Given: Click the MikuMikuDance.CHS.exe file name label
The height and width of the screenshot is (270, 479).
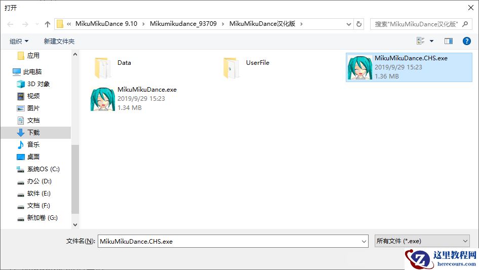Looking at the screenshot, I should pyautogui.click(x=411, y=58).
